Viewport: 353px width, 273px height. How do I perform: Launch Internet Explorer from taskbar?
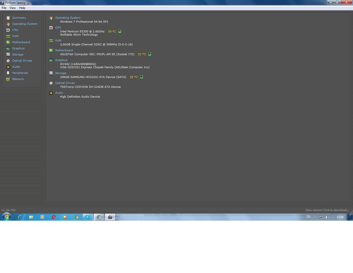pyautogui.click(x=20, y=217)
